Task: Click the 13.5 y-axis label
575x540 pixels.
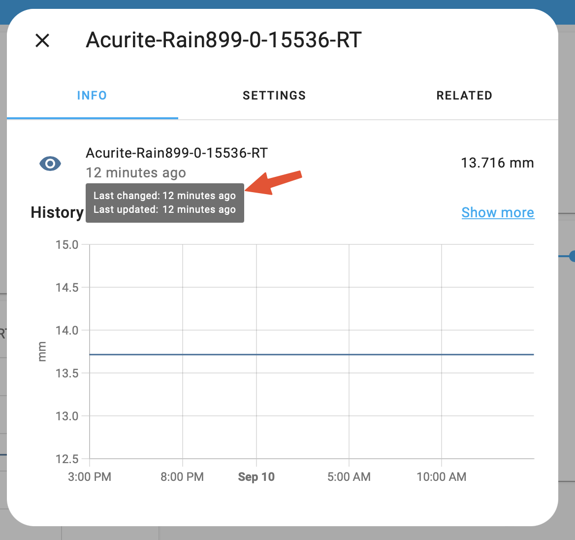Action: tap(67, 373)
